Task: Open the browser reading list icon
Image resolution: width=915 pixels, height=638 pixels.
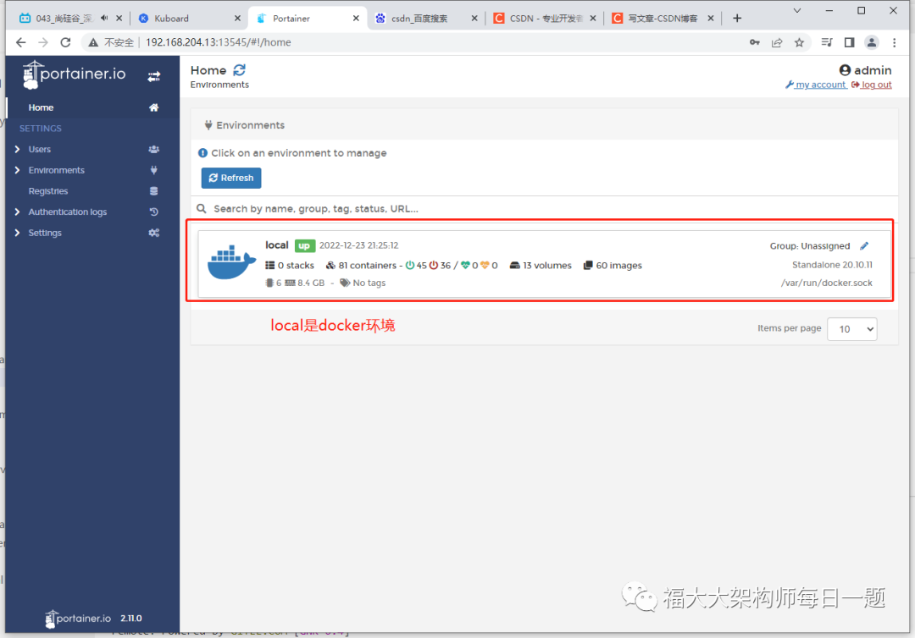Action: (x=827, y=42)
